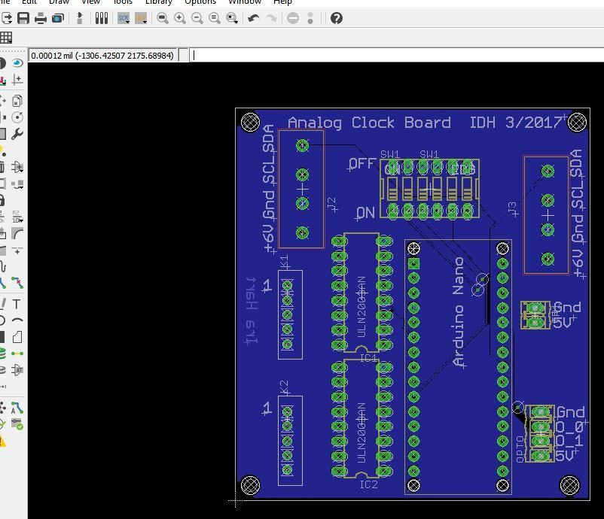Click the DRC check button
This screenshot has height=519, width=604.
coord(17,424)
